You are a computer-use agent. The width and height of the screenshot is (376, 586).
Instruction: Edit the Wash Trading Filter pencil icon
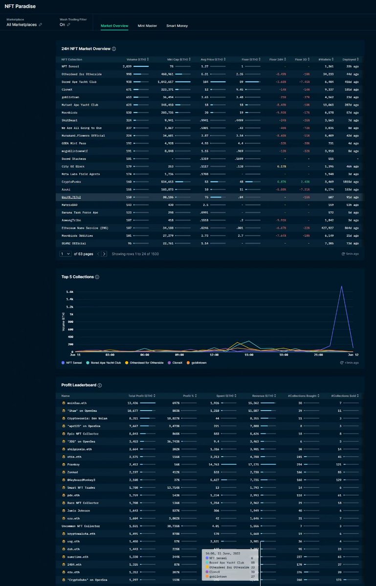(x=69, y=24)
